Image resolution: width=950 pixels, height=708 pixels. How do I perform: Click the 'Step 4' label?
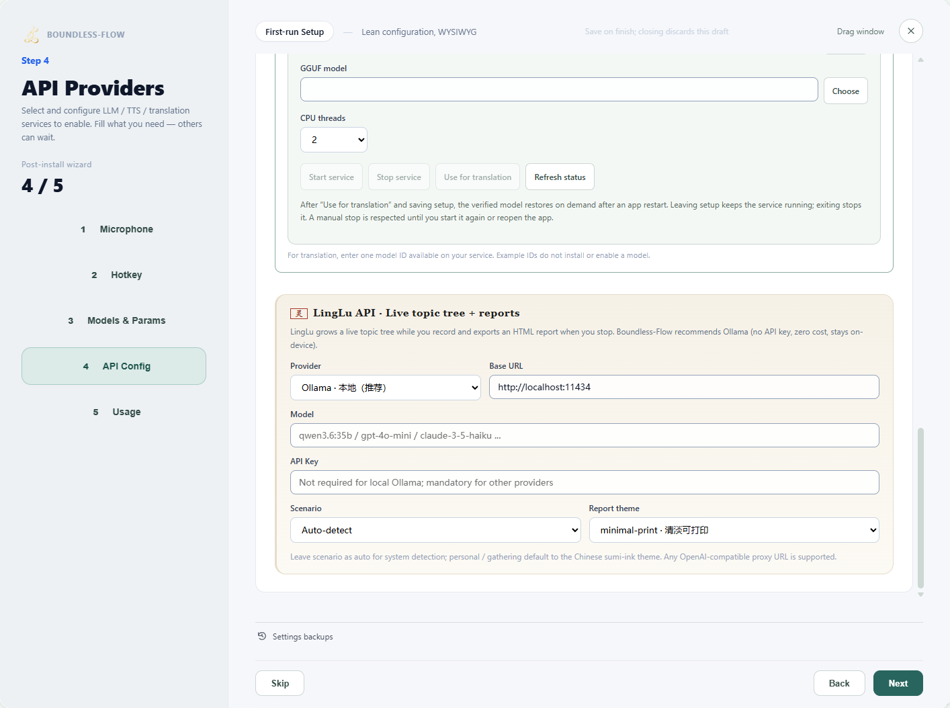[35, 60]
